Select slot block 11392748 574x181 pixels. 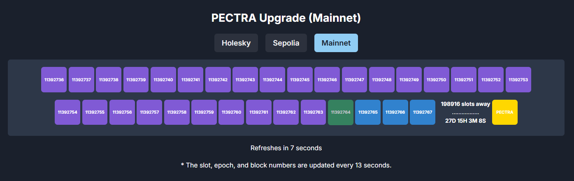381,80
